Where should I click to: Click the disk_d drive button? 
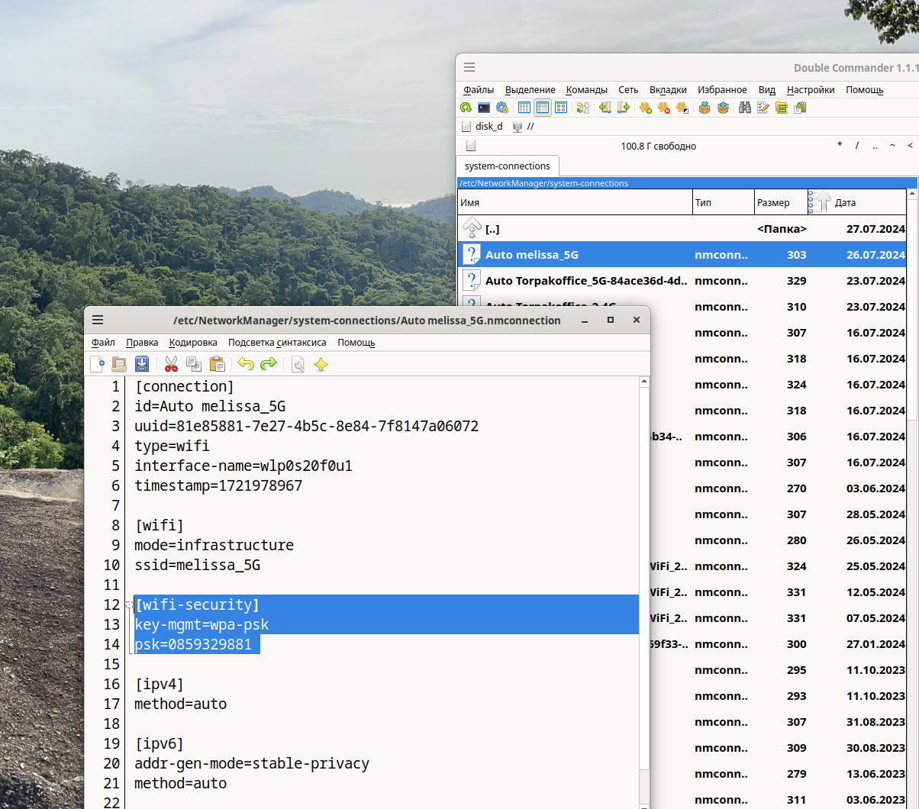pos(483,127)
